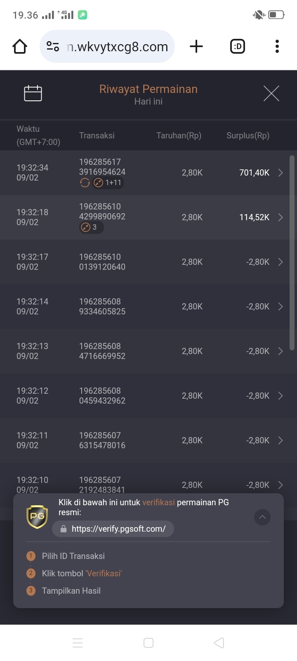Screen dimensions: 297x661
Task: Click the browser address bar URL
Action: coord(118,47)
